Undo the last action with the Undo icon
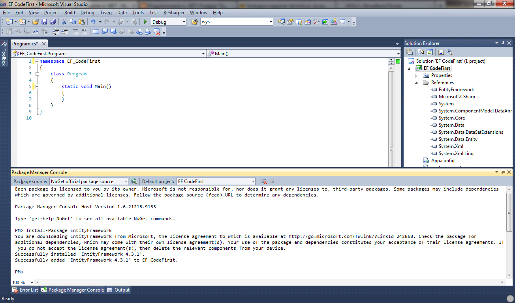The height and width of the screenshot is (303, 515). point(93,22)
